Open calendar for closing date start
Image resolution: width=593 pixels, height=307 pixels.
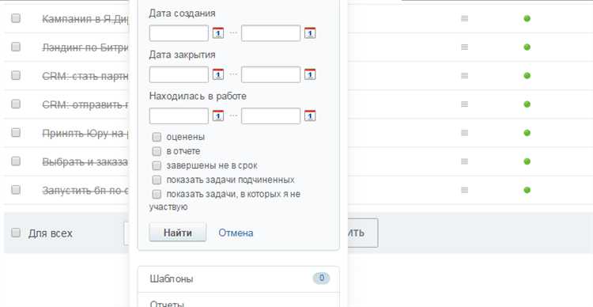click(218, 74)
